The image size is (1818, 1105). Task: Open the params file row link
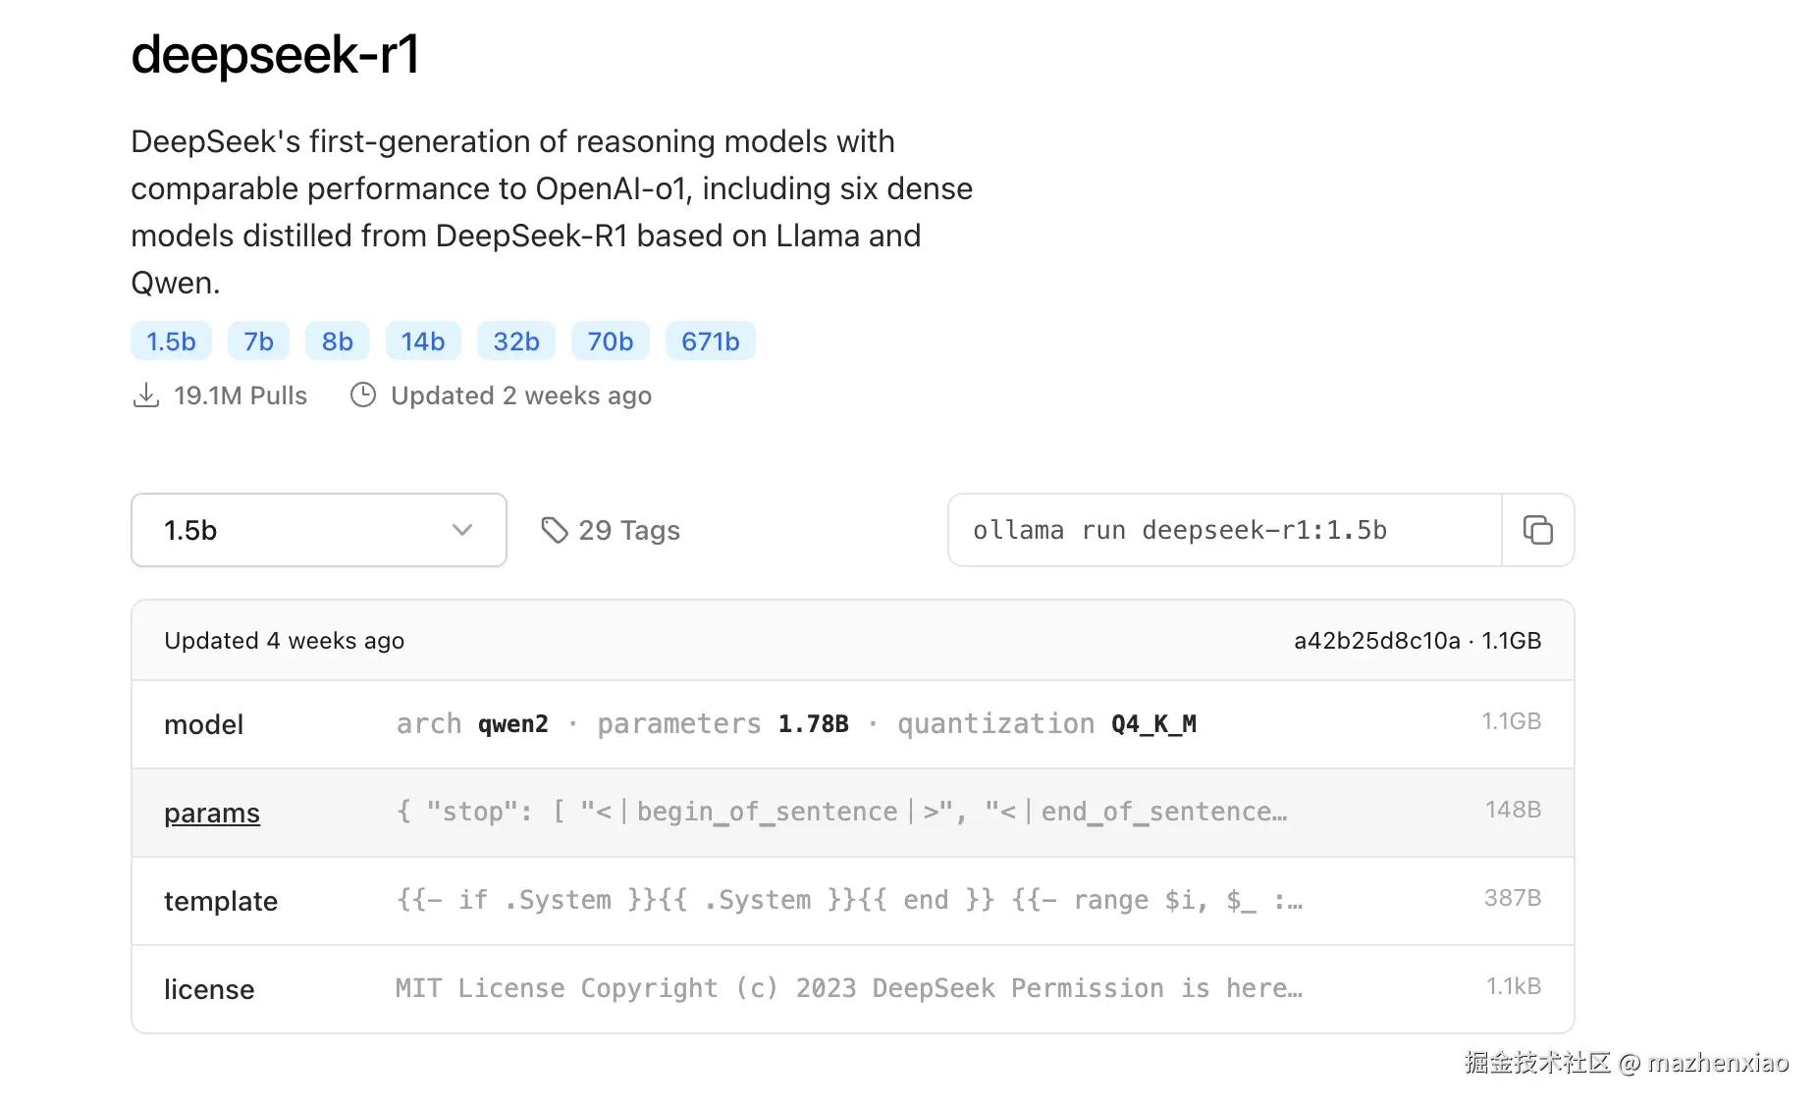tap(212, 813)
